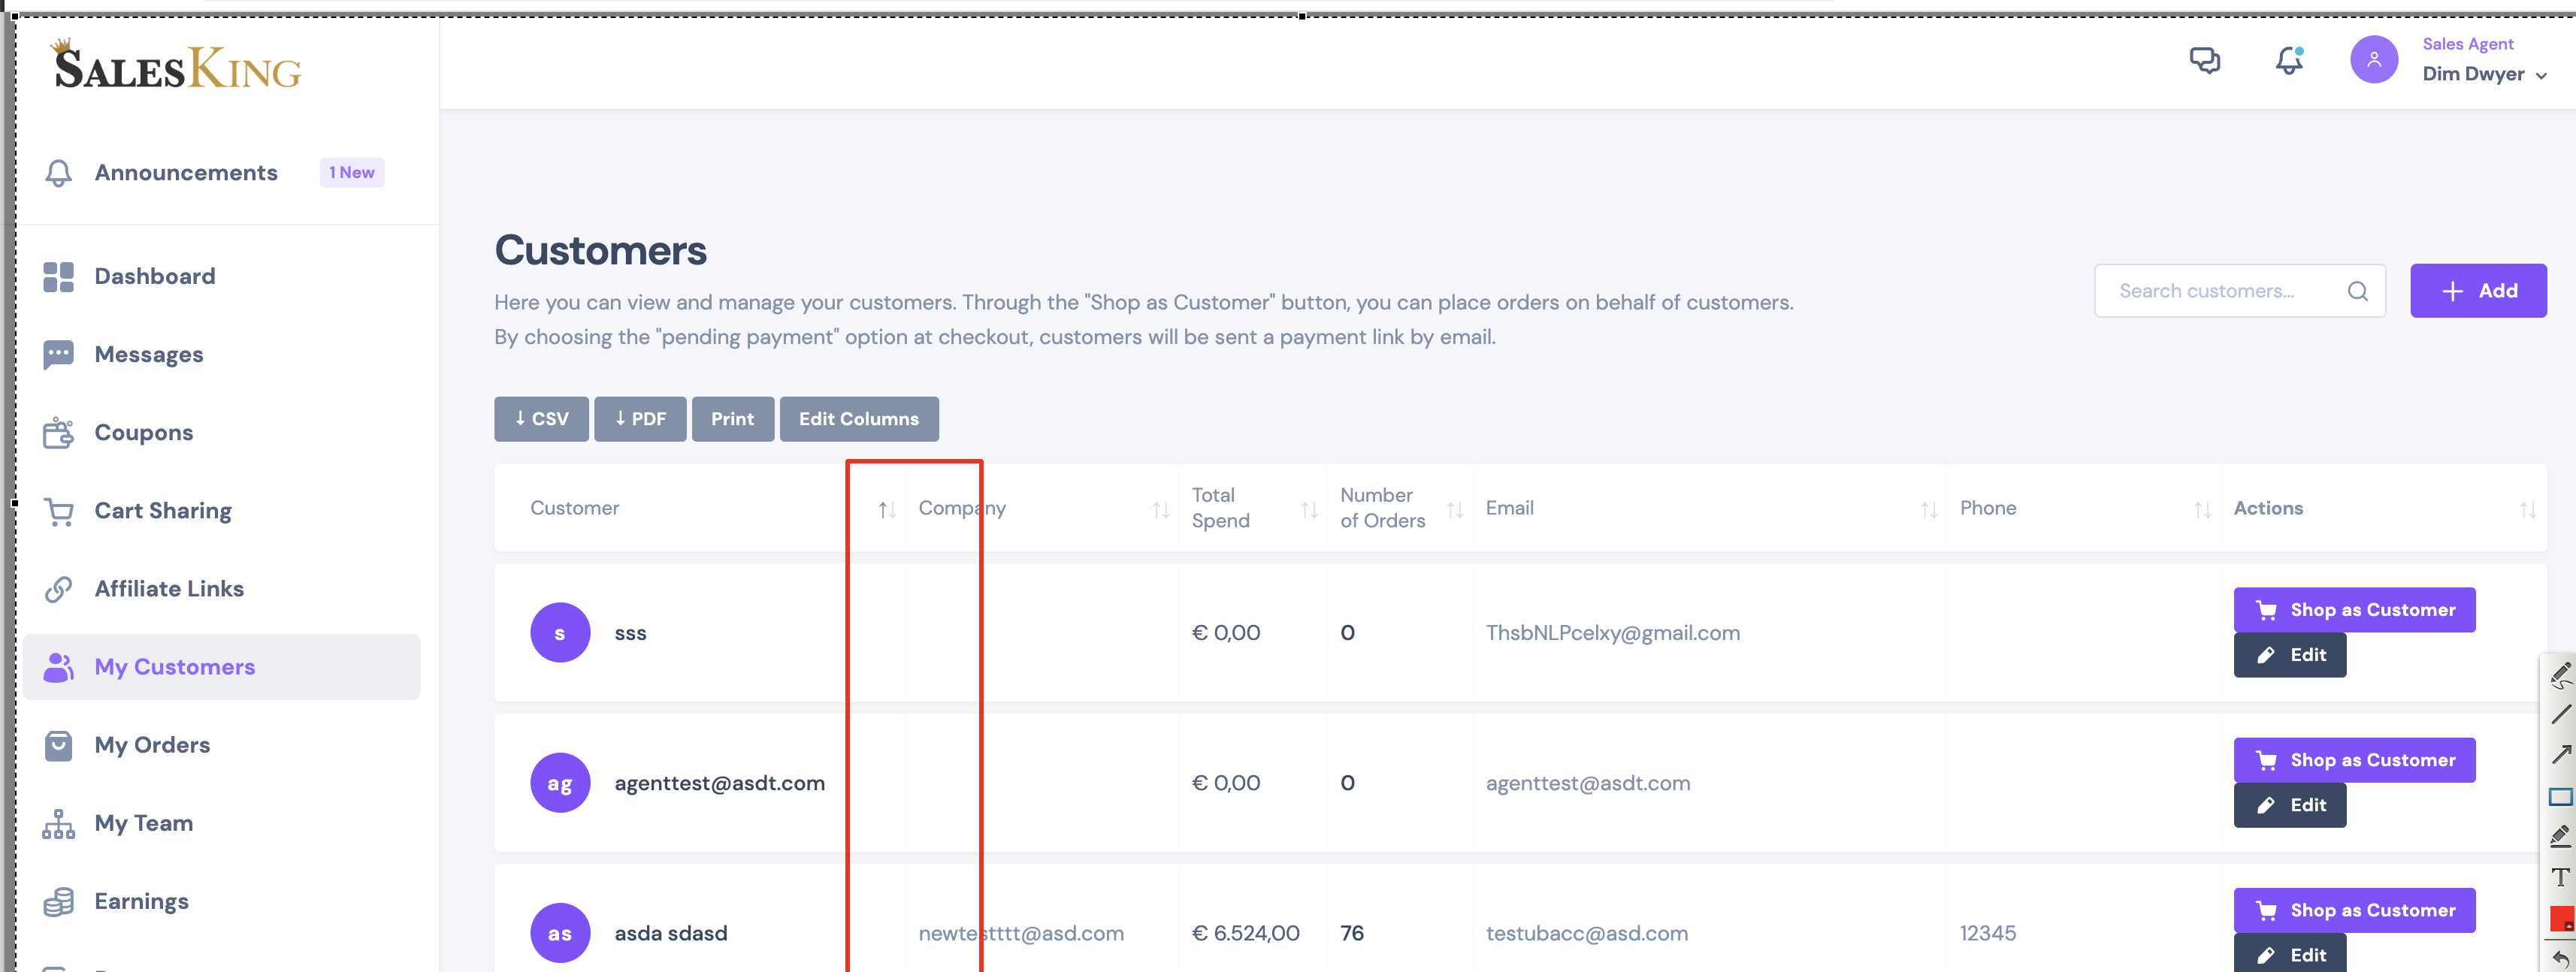The image size is (2576, 972).
Task: Open the red color picker swatch
Action: (x=2561, y=918)
